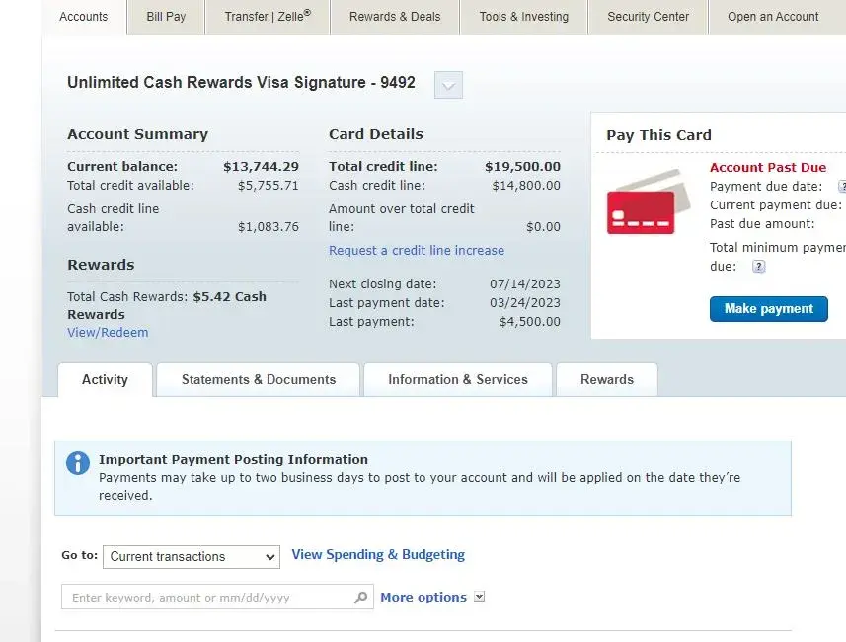Click the View/Redeem rewards link
The width and height of the screenshot is (846, 642).
(108, 333)
